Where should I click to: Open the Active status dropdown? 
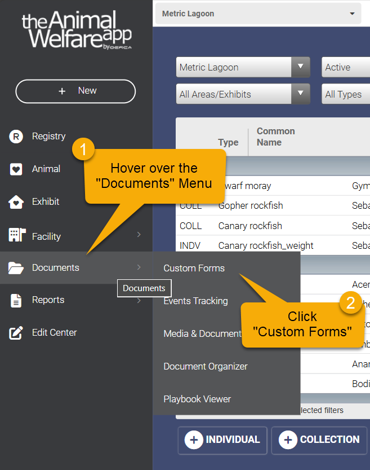pos(346,67)
